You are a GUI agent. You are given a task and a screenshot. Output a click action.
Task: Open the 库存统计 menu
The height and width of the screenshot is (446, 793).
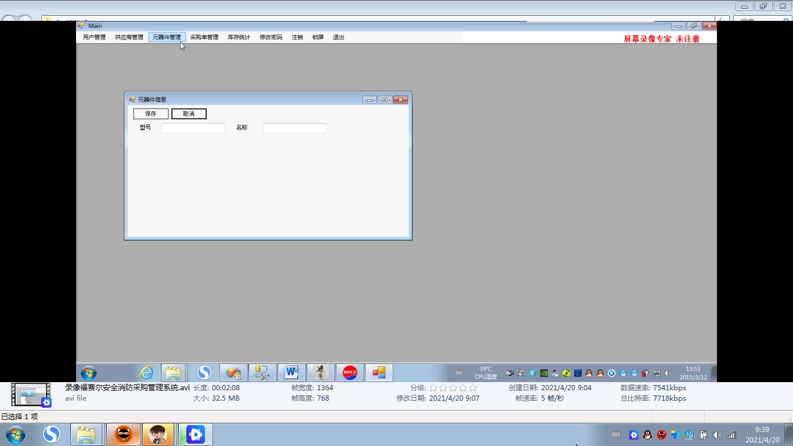tap(238, 37)
